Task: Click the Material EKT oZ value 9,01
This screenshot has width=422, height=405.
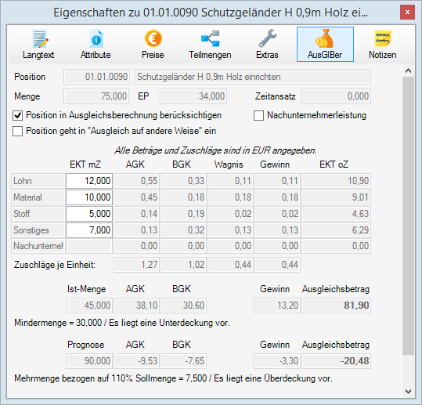Action: point(336,197)
